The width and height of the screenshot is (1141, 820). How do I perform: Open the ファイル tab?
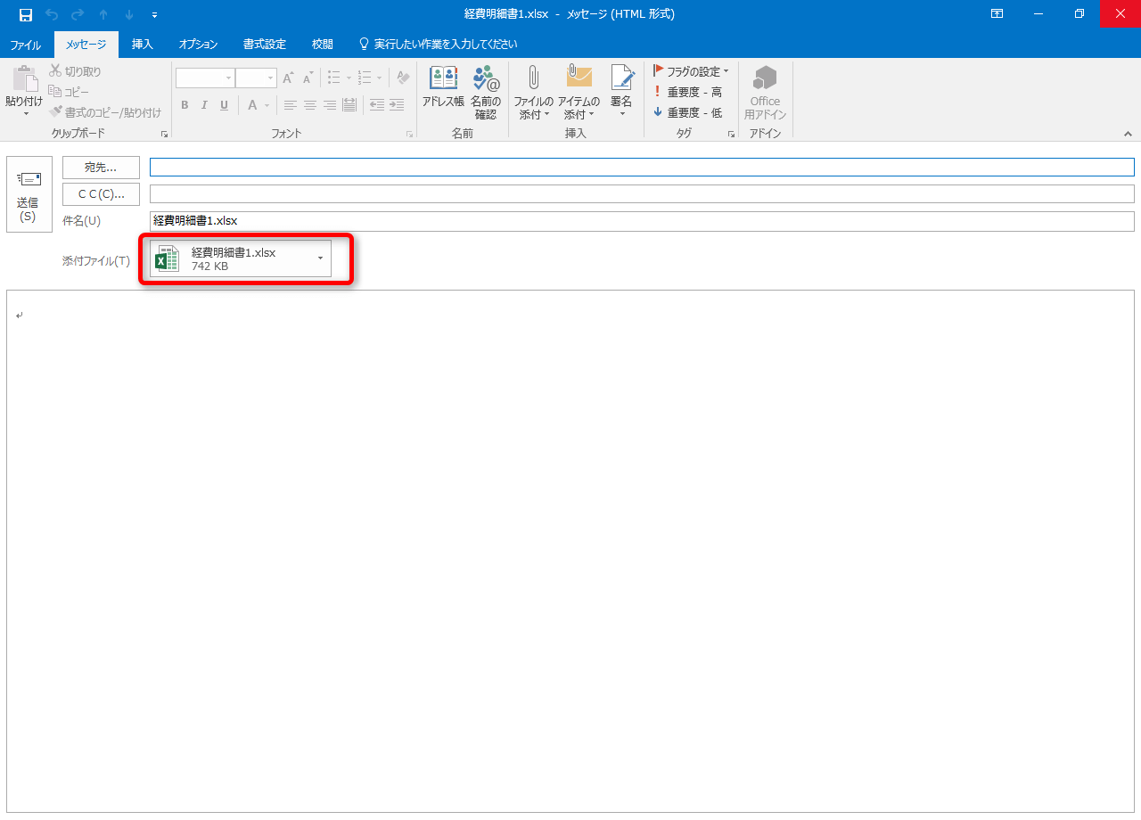(26, 44)
